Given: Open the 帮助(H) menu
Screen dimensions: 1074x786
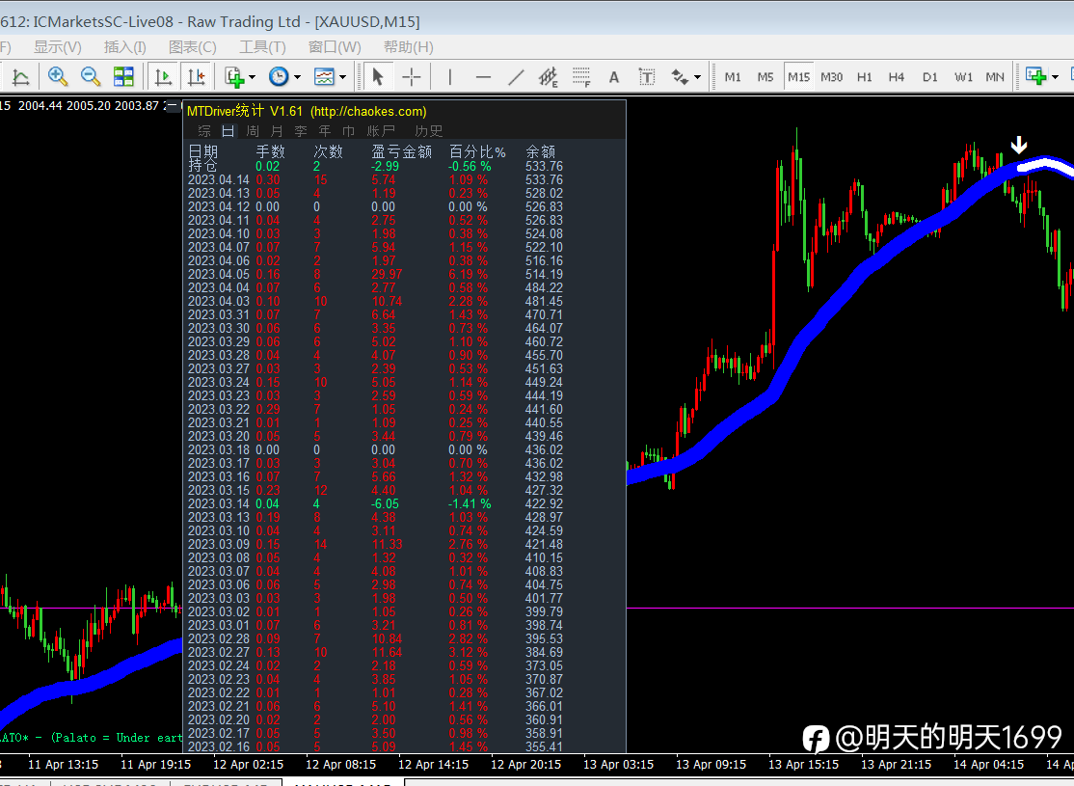Looking at the screenshot, I should point(408,47).
